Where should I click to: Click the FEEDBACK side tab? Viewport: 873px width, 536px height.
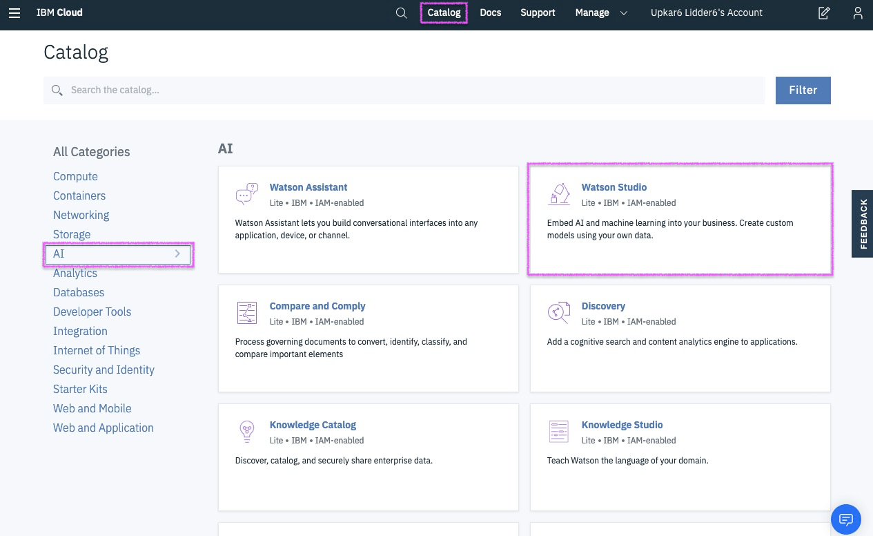[x=863, y=224]
